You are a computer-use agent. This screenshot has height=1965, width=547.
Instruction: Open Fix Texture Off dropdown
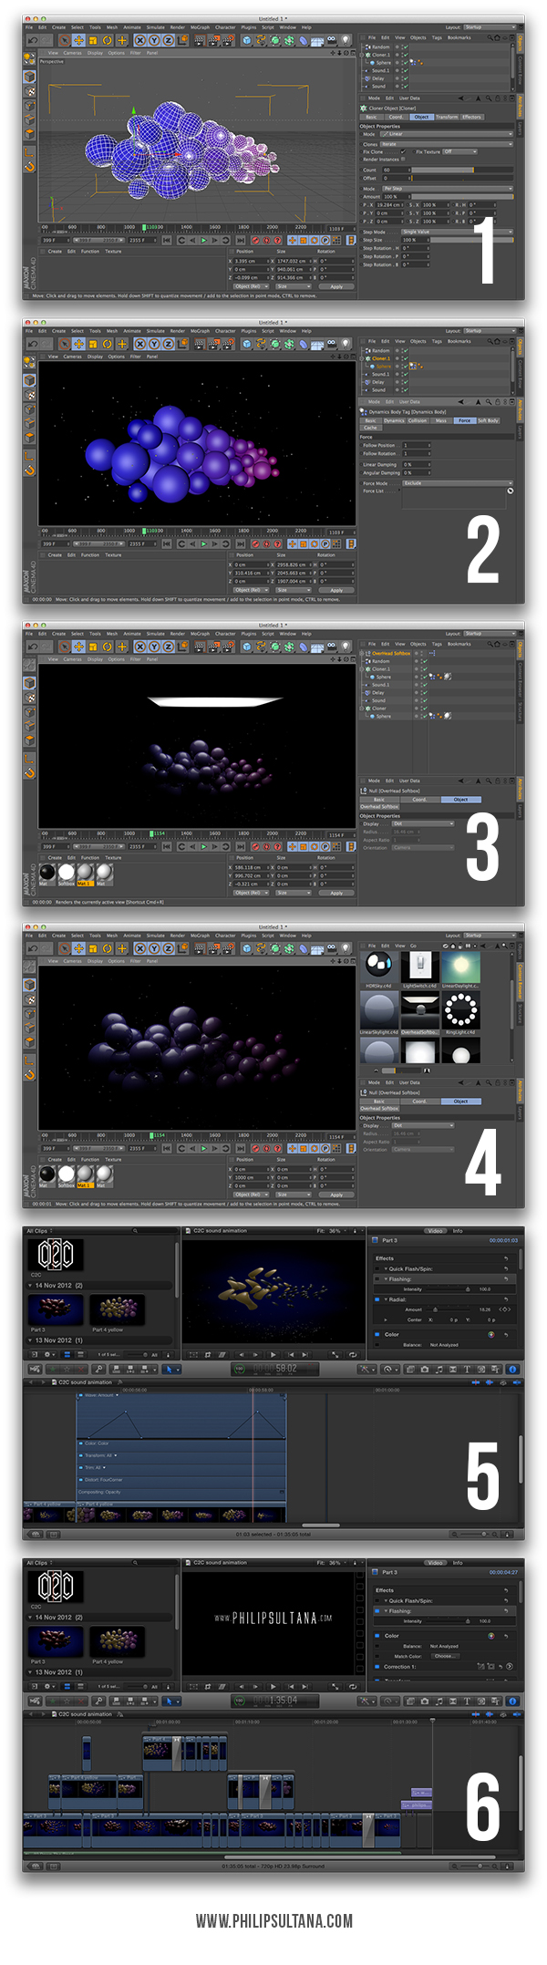[x=461, y=151]
